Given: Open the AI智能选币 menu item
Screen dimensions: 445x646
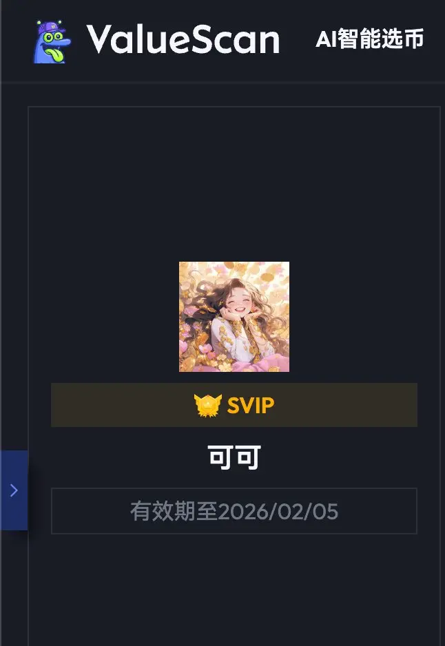Looking at the screenshot, I should pyautogui.click(x=370, y=39).
